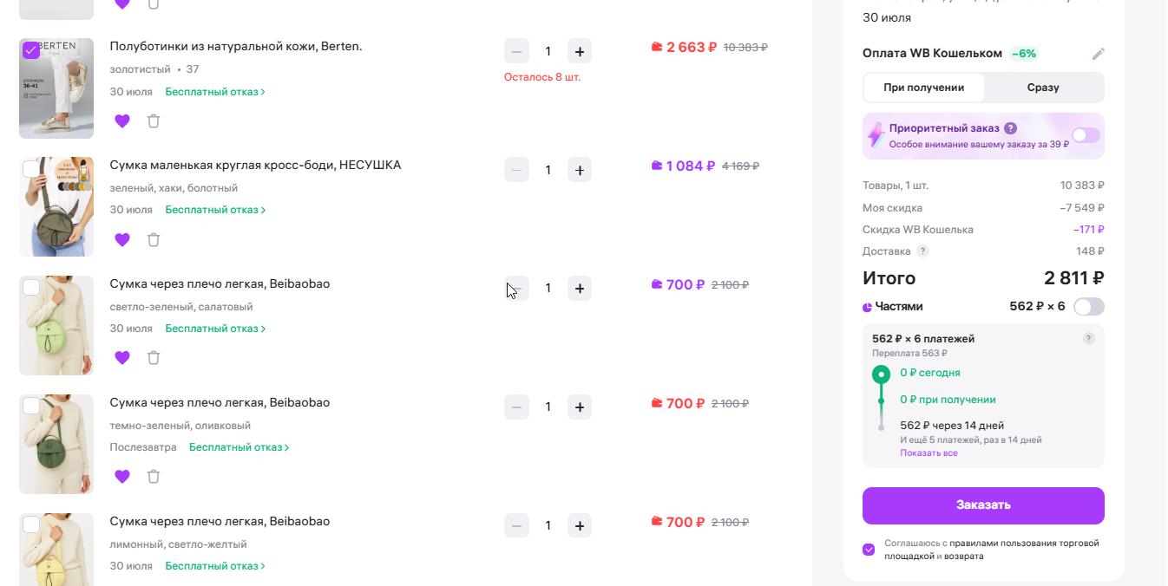Expand Бесплатный отказ for Berten shoes
The image size is (1168, 586).
click(x=215, y=92)
